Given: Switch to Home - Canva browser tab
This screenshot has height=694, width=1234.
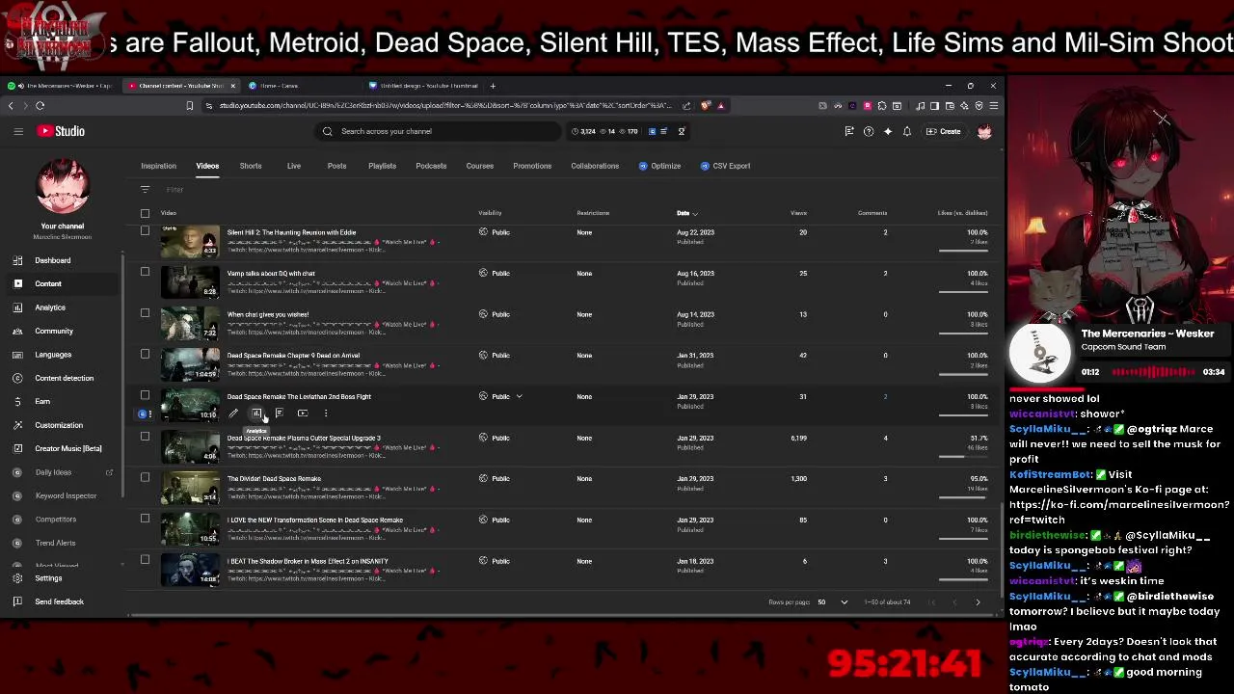Looking at the screenshot, I should pos(279,86).
